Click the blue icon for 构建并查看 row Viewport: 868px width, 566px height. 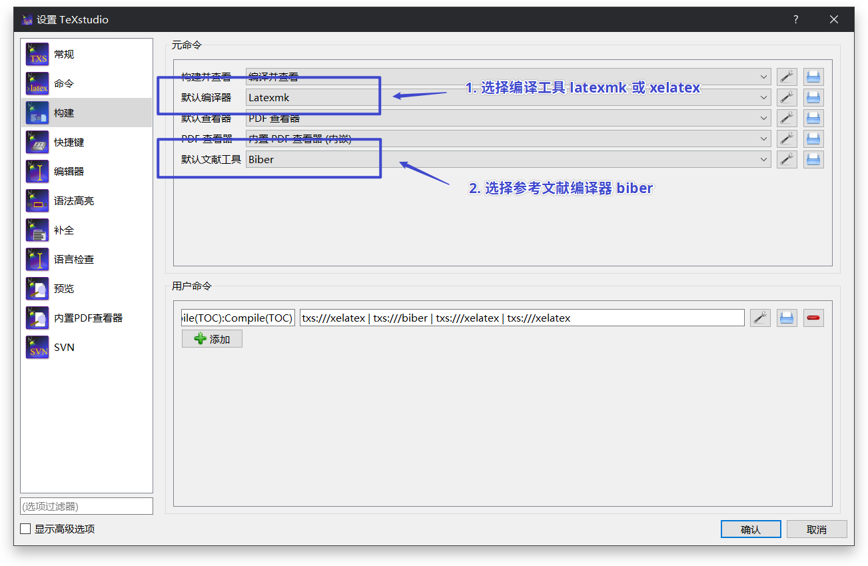pyautogui.click(x=813, y=77)
